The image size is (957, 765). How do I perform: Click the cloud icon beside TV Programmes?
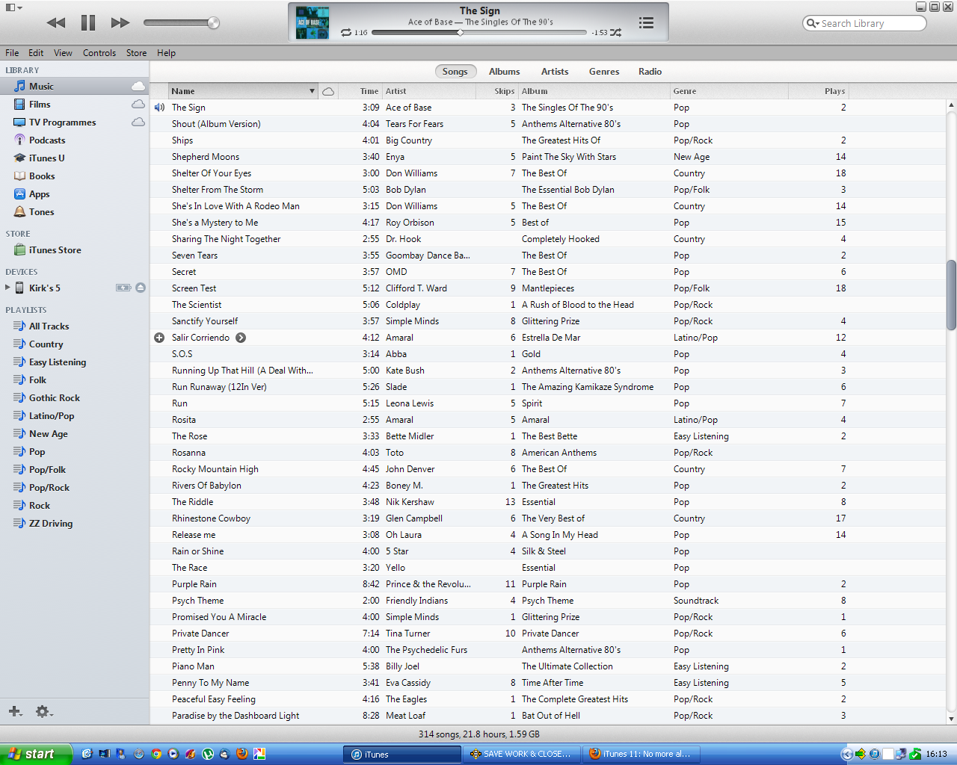(x=138, y=122)
